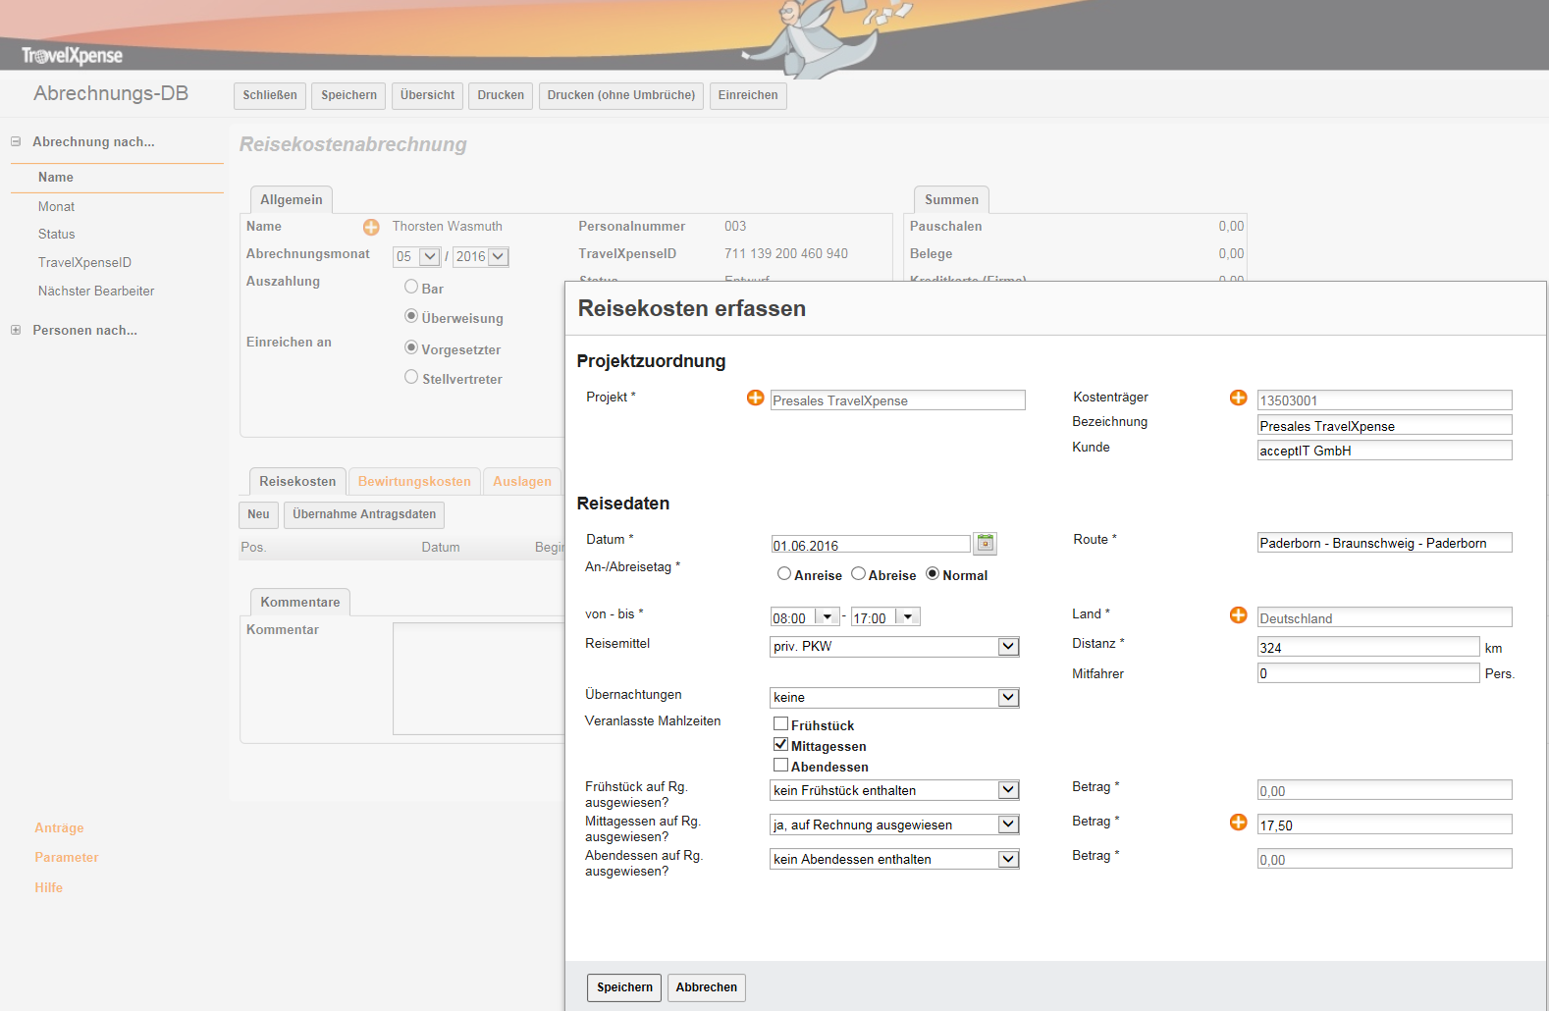Open the Parameter link in sidebar

tap(67, 857)
